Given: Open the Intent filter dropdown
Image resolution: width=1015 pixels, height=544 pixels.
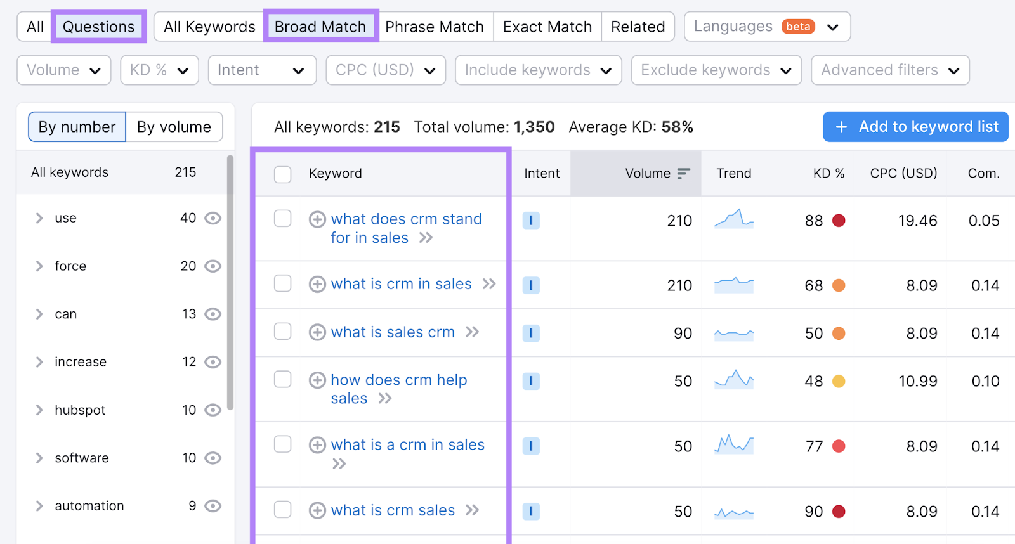Looking at the screenshot, I should click(x=262, y=70).
